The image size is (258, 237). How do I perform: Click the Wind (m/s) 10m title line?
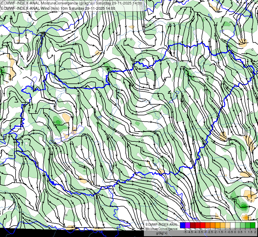point(58,8)
